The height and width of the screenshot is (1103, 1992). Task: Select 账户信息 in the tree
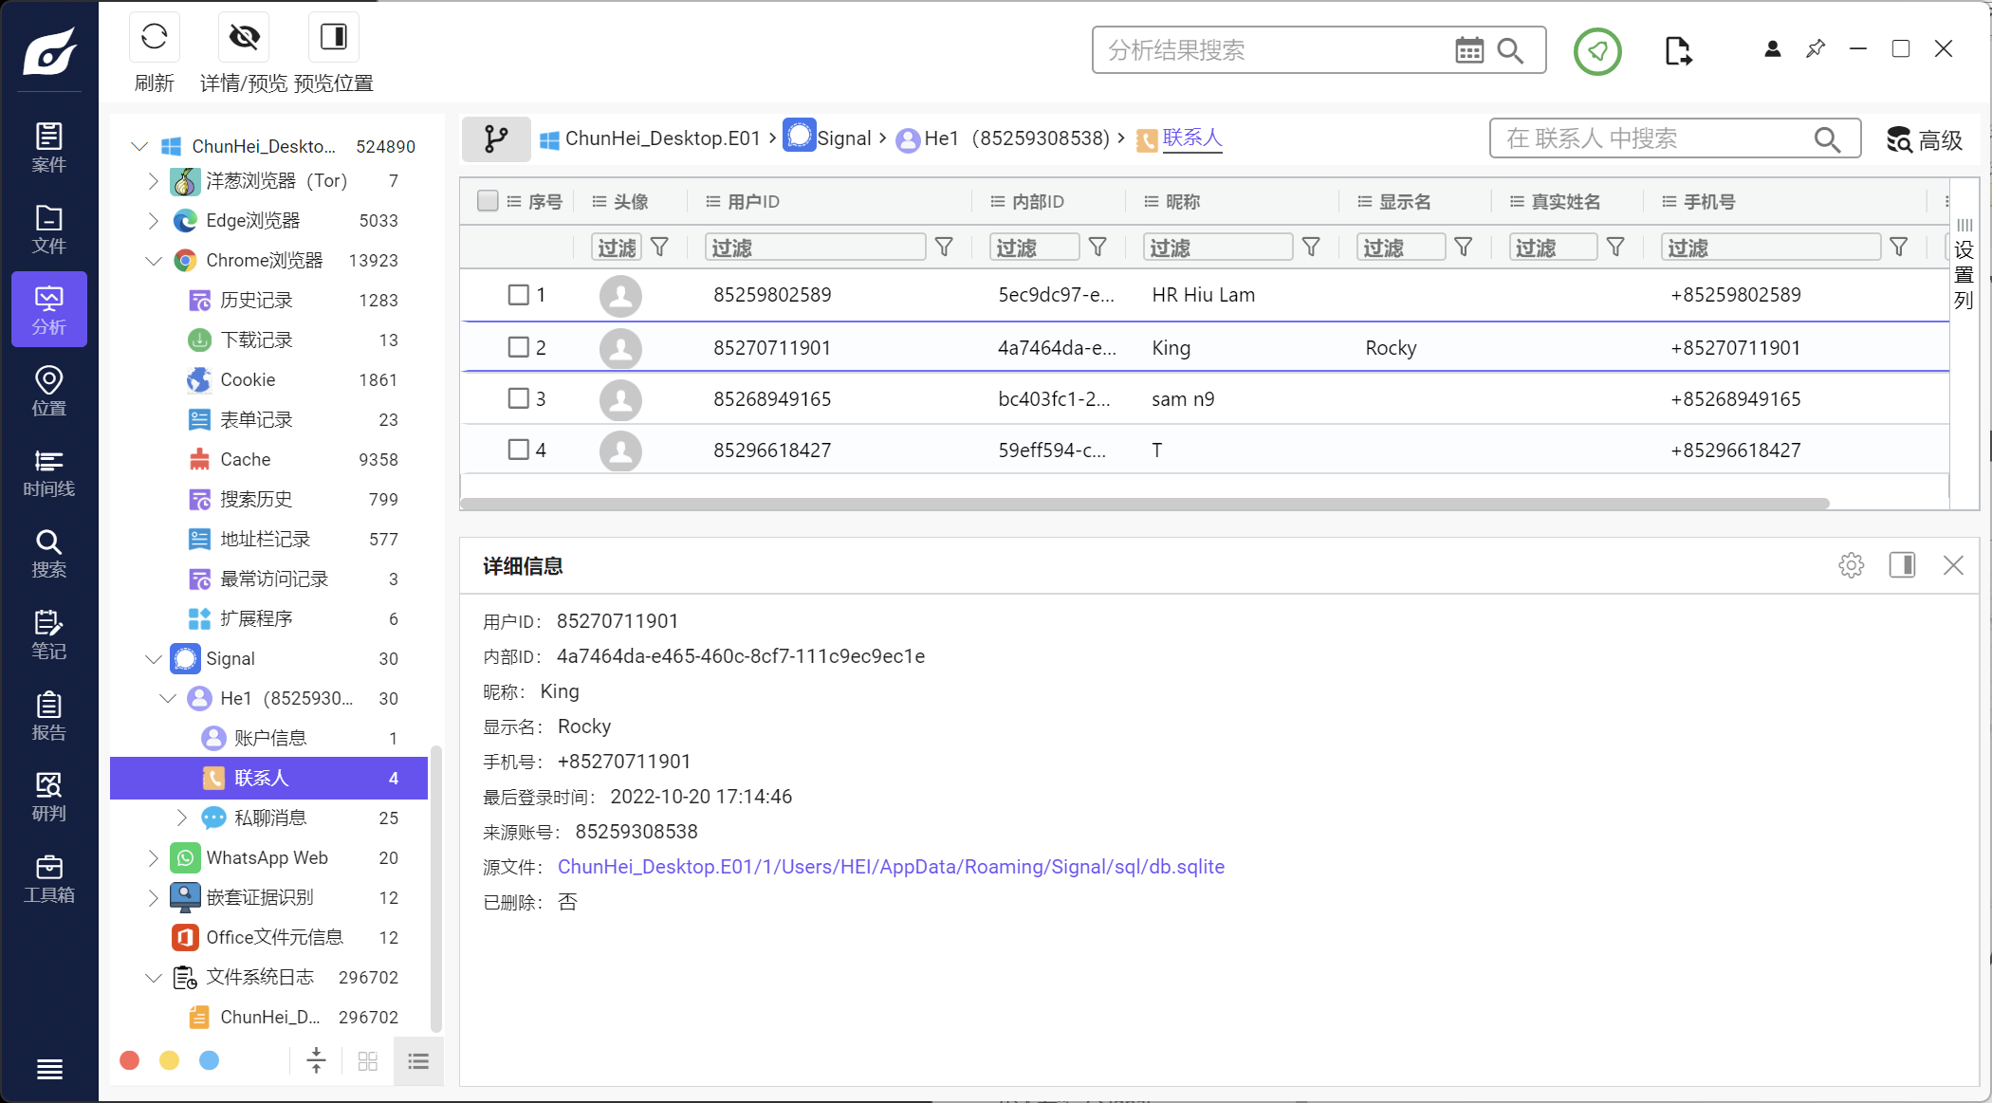tap(268, 738)
